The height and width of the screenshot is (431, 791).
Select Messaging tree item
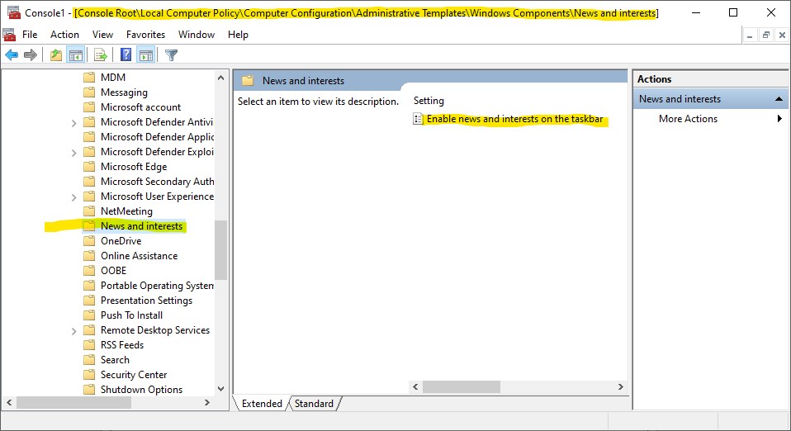(x=124, y=92)
